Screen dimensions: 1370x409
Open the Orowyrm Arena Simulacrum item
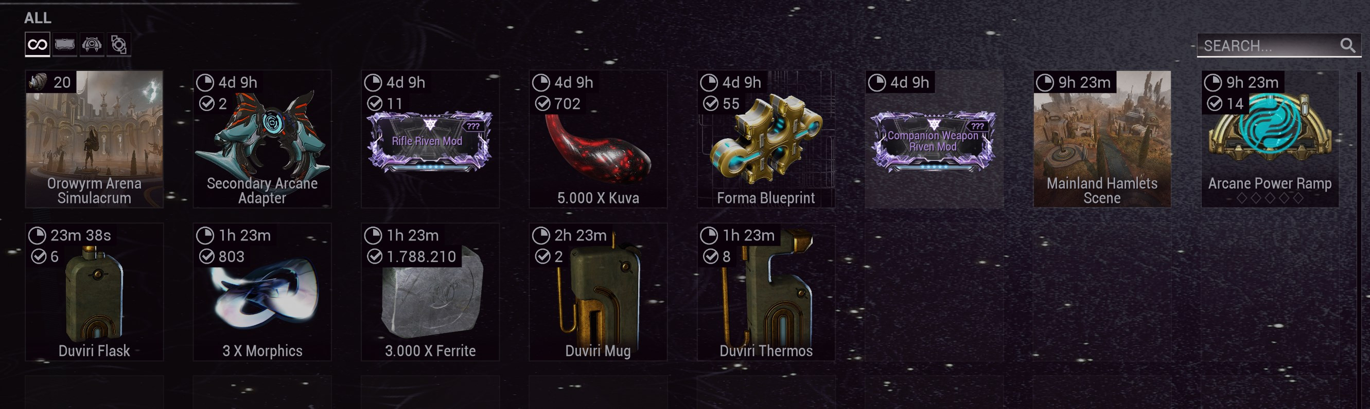(x=94, y=139)
